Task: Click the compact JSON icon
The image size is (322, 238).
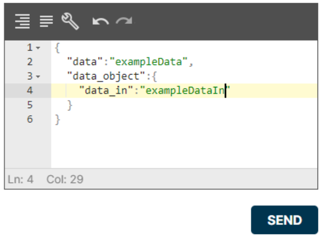Action: (46, 21)
